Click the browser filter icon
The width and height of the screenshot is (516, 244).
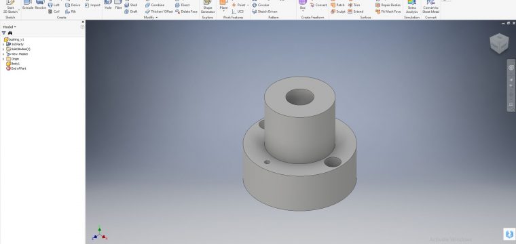[x=4, y=33]
